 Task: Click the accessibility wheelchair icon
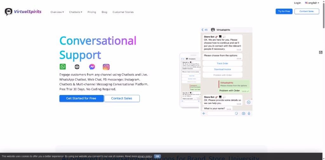pos(321,52)
